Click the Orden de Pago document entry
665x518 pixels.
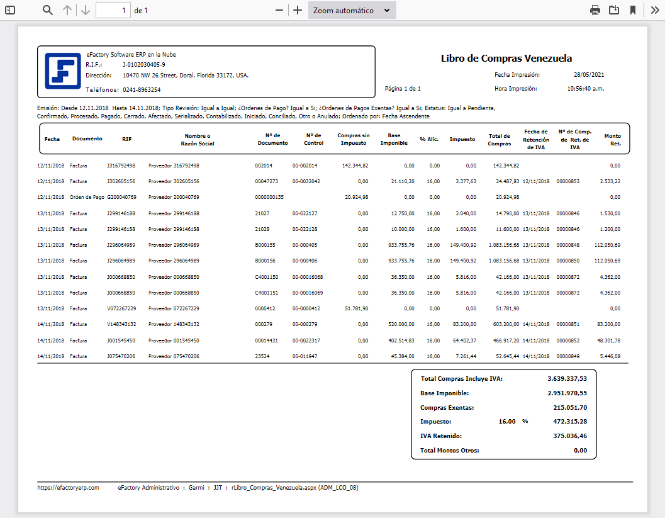coord(87,197)
